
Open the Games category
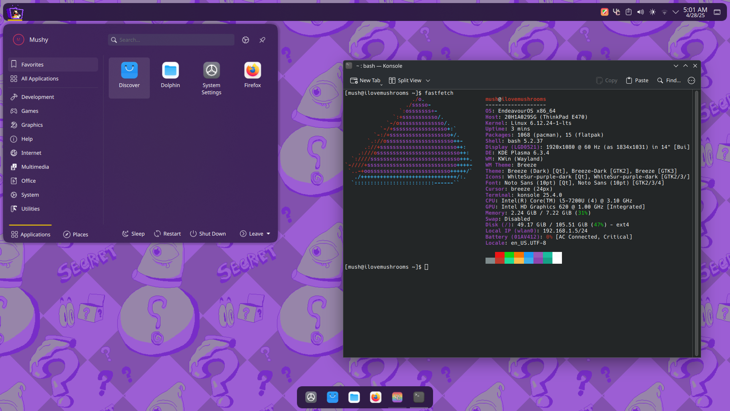(53, 111)
